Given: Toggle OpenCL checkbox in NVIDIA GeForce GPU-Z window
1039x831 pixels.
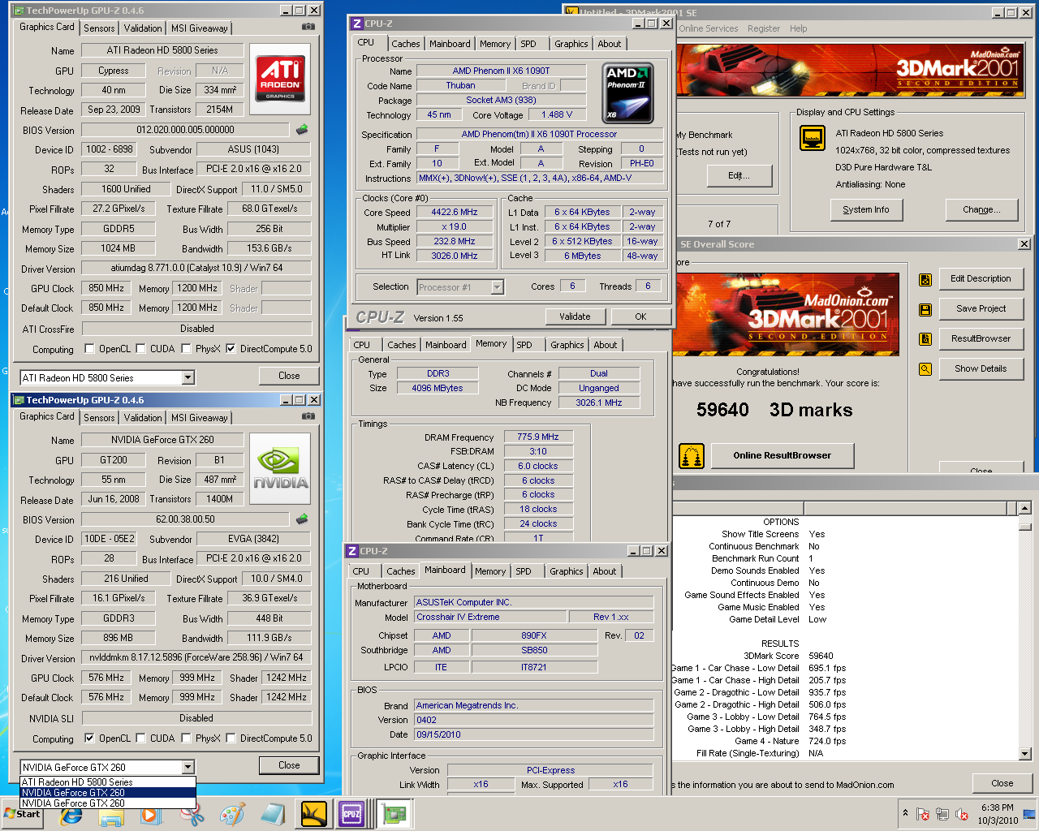Looking at the screenshot, I should click(90, 738).
